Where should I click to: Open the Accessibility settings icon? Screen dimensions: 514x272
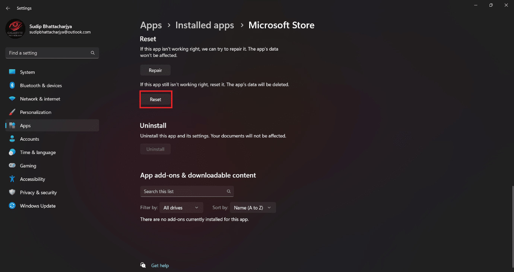pyautogui.click(x=12, y=179)
